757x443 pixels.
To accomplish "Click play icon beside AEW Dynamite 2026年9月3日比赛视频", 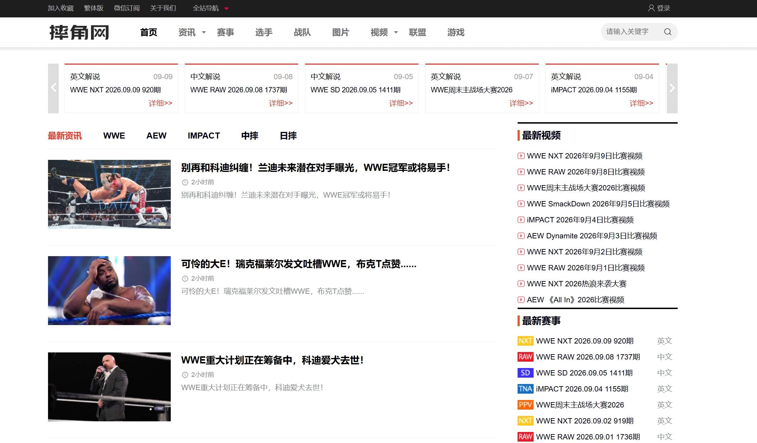I will (521, 236).
